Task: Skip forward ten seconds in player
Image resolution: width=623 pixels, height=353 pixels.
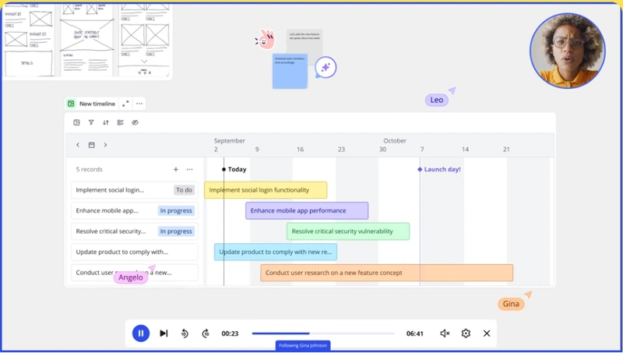Action: tap(206, 334)
